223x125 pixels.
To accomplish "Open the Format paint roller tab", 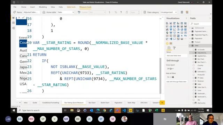I will 174,48.
